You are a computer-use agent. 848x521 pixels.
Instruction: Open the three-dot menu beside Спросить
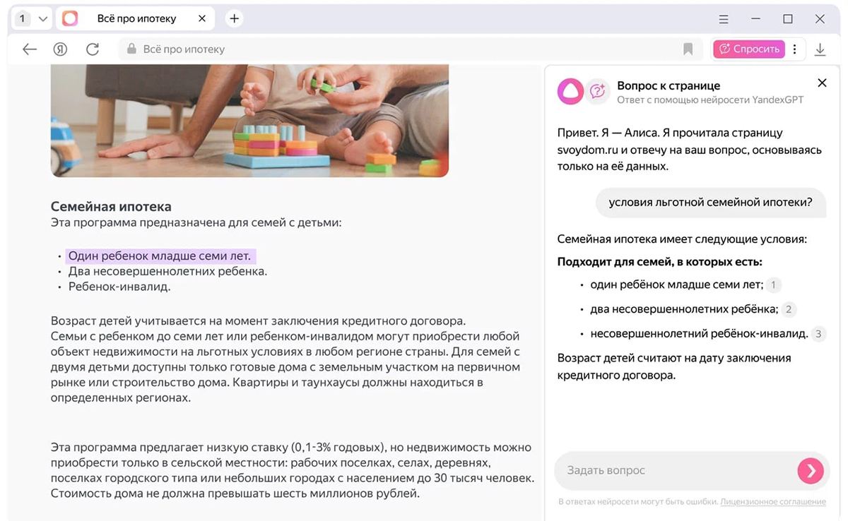pos(794,49)
